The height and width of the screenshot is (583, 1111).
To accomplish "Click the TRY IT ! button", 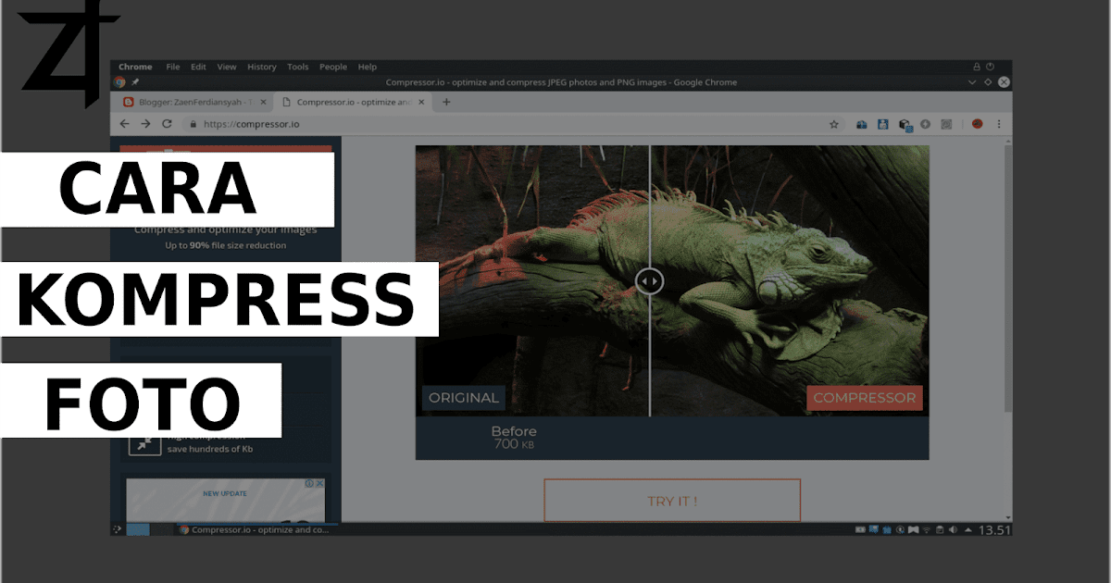I will tap(672, 501).
